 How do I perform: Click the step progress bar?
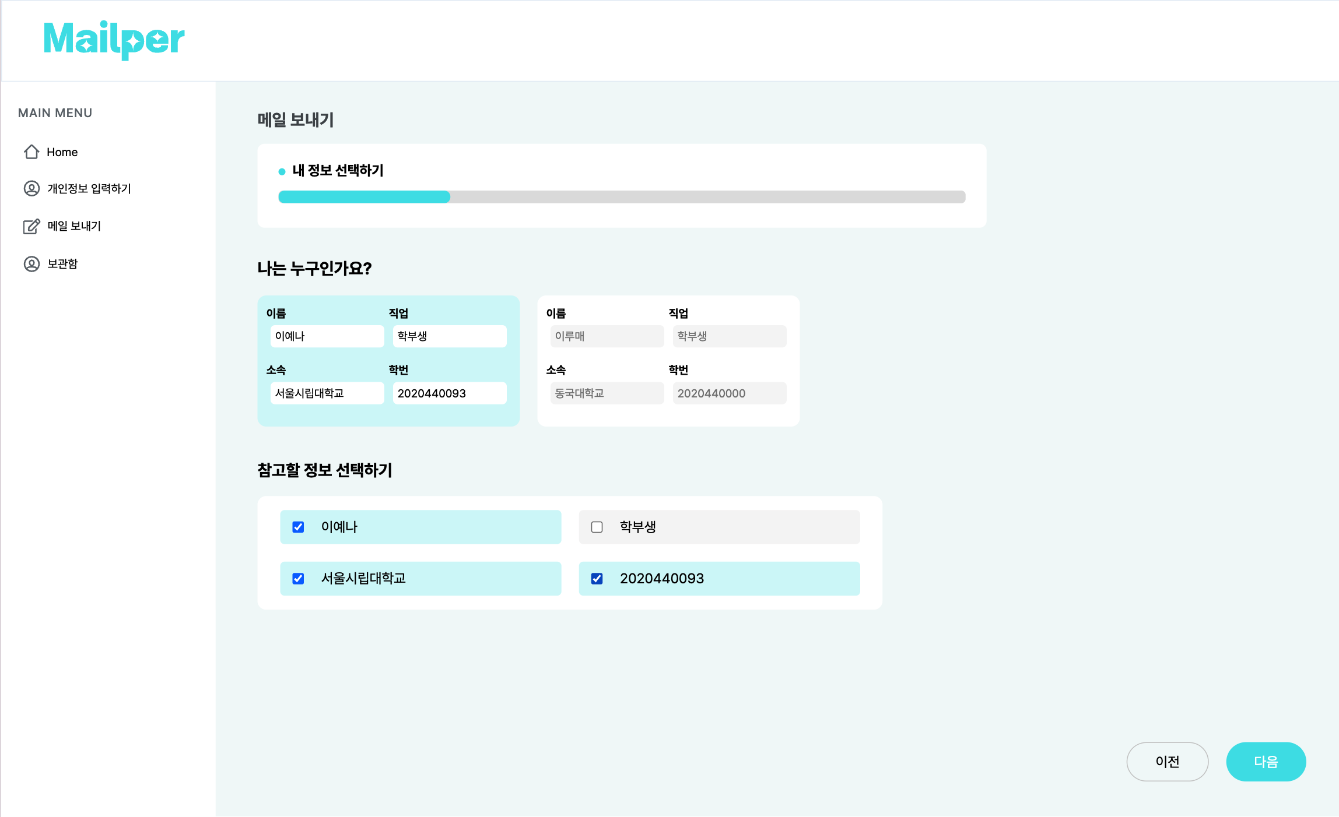click(622, 197)
